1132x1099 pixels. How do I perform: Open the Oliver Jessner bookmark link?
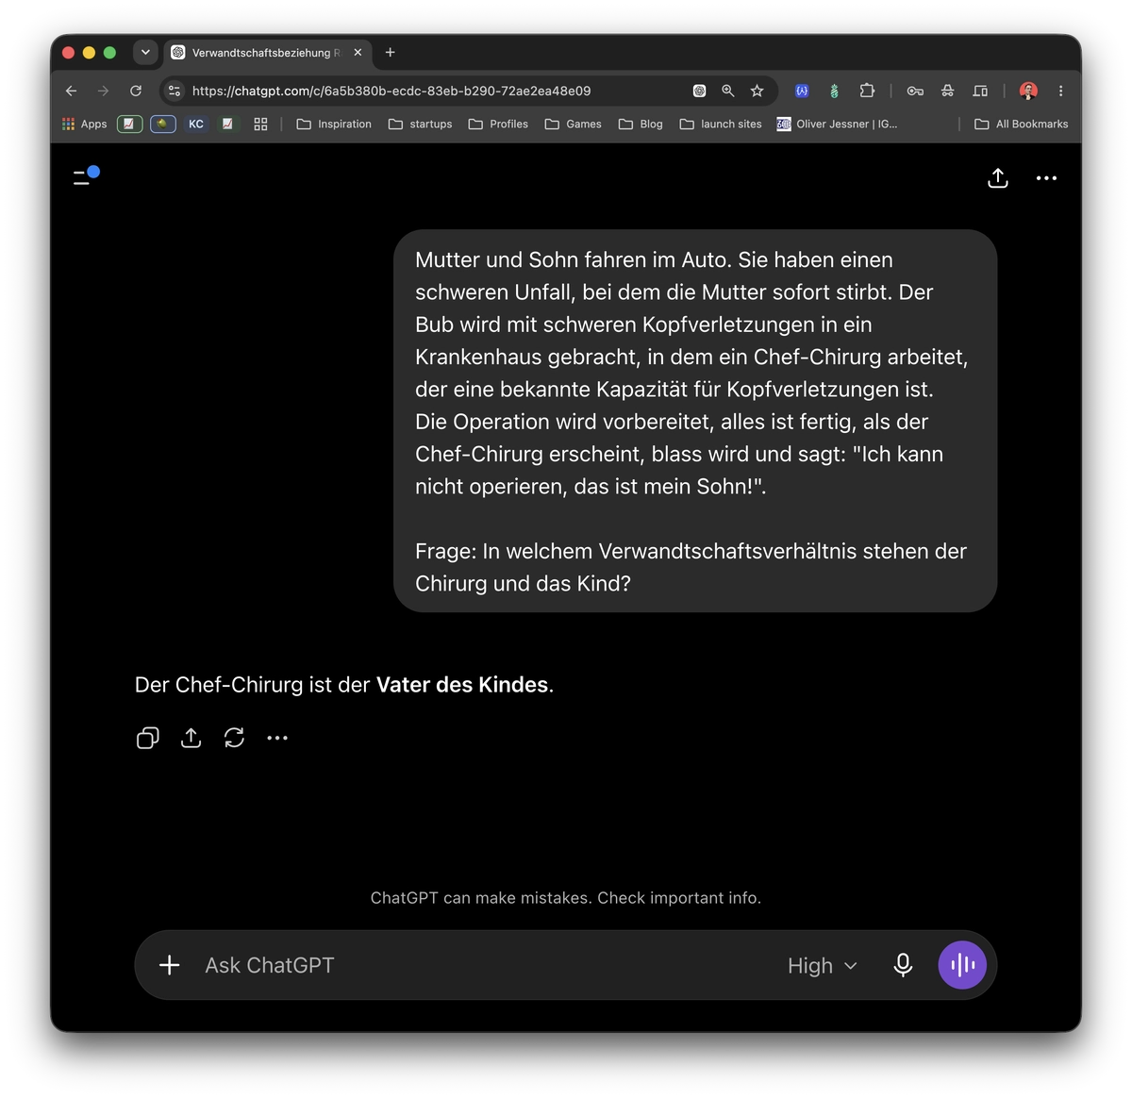837,124
